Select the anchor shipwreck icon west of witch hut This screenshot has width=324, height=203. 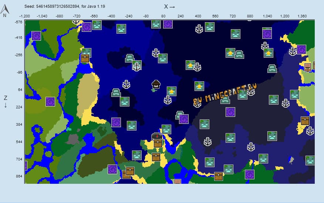pos(126,84)
